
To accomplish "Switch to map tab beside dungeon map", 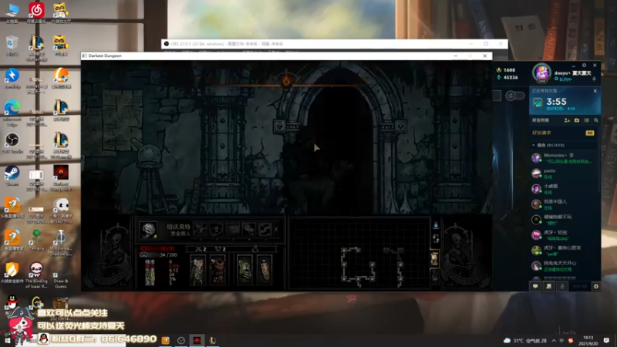I will pos(434,258).
